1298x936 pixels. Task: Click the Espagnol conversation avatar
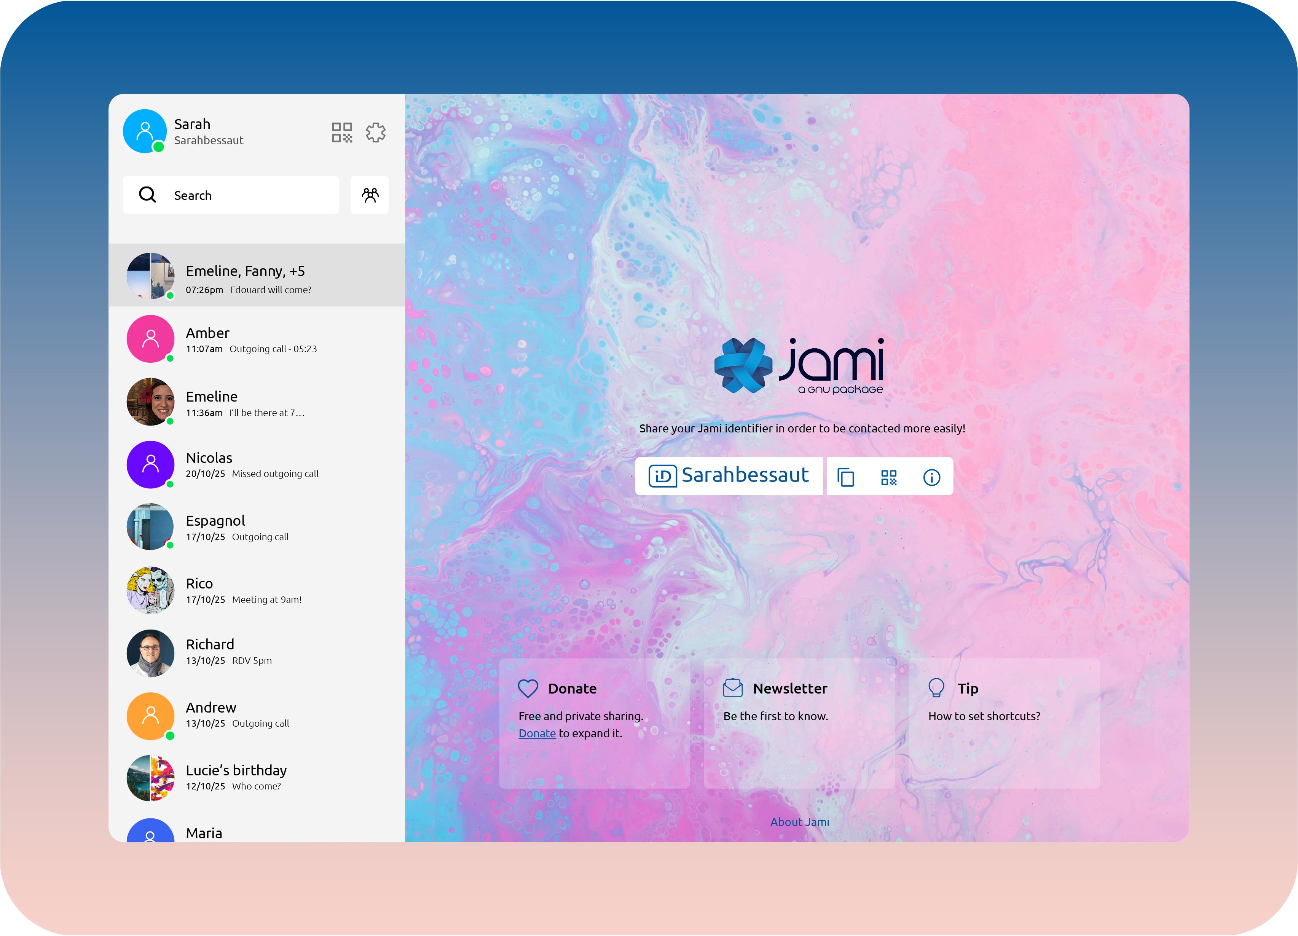[150, 527]
